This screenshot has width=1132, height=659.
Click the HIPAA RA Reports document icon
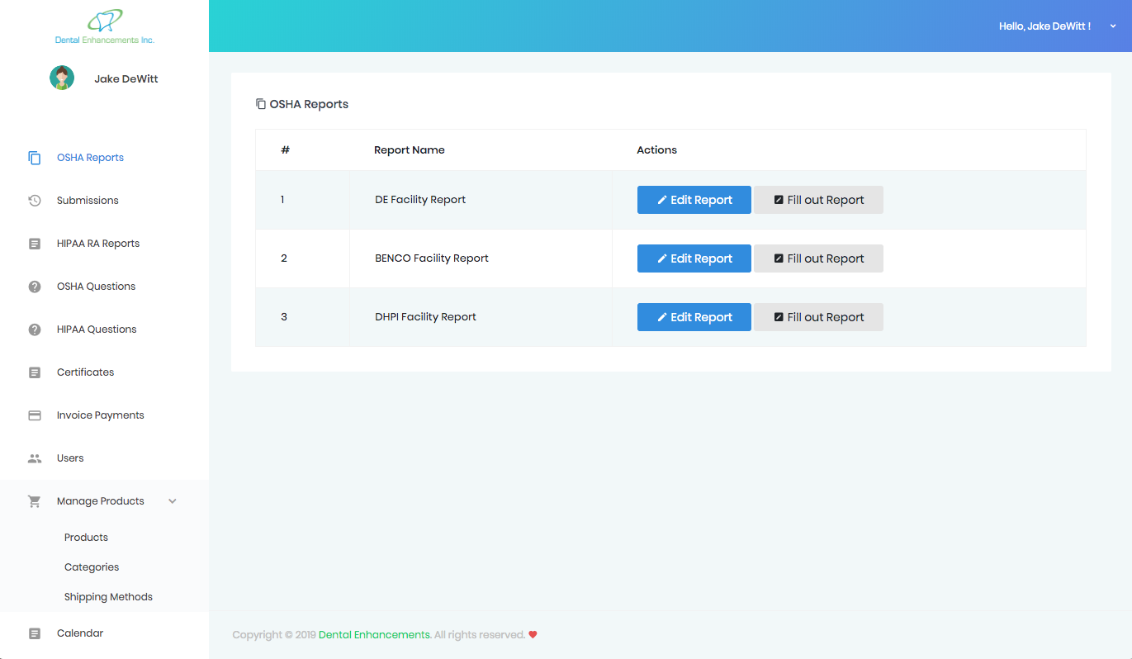(35, 244)
